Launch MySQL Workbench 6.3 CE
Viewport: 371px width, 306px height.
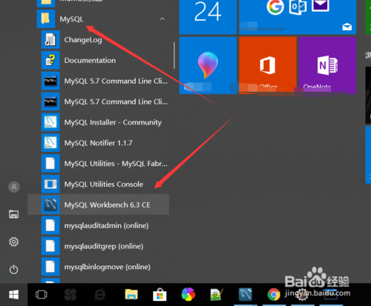[x=99, y=204]
